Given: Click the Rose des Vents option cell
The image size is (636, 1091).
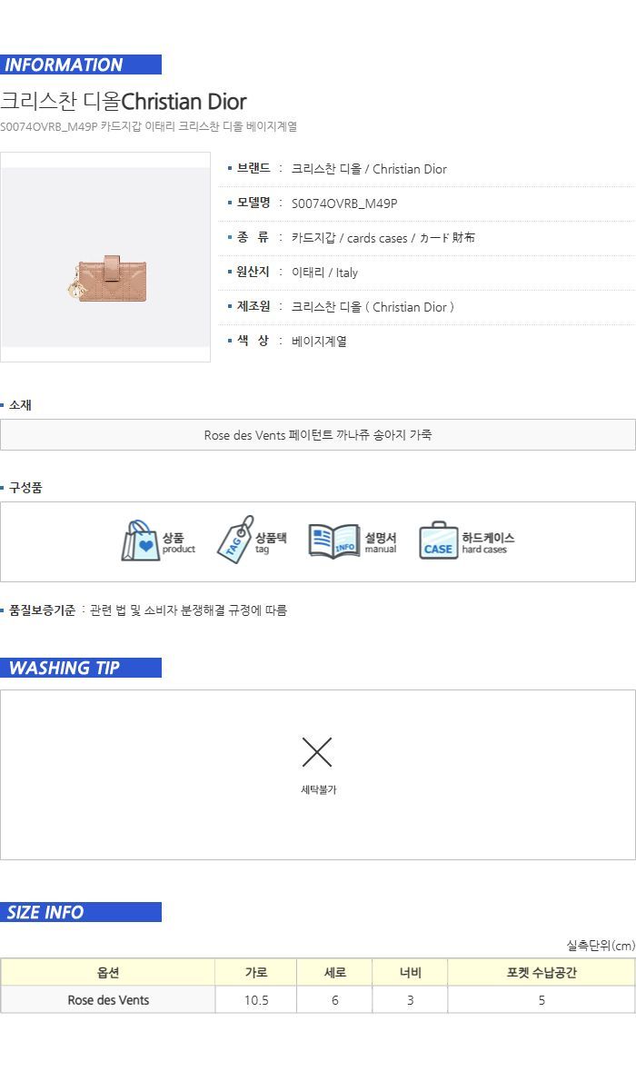Looking at the screenshot, I should click(108, 999).
